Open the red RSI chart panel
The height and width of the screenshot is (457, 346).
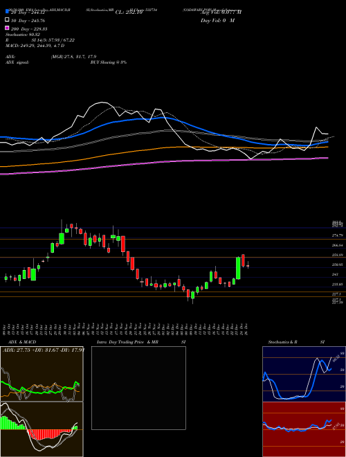(304, 429)
